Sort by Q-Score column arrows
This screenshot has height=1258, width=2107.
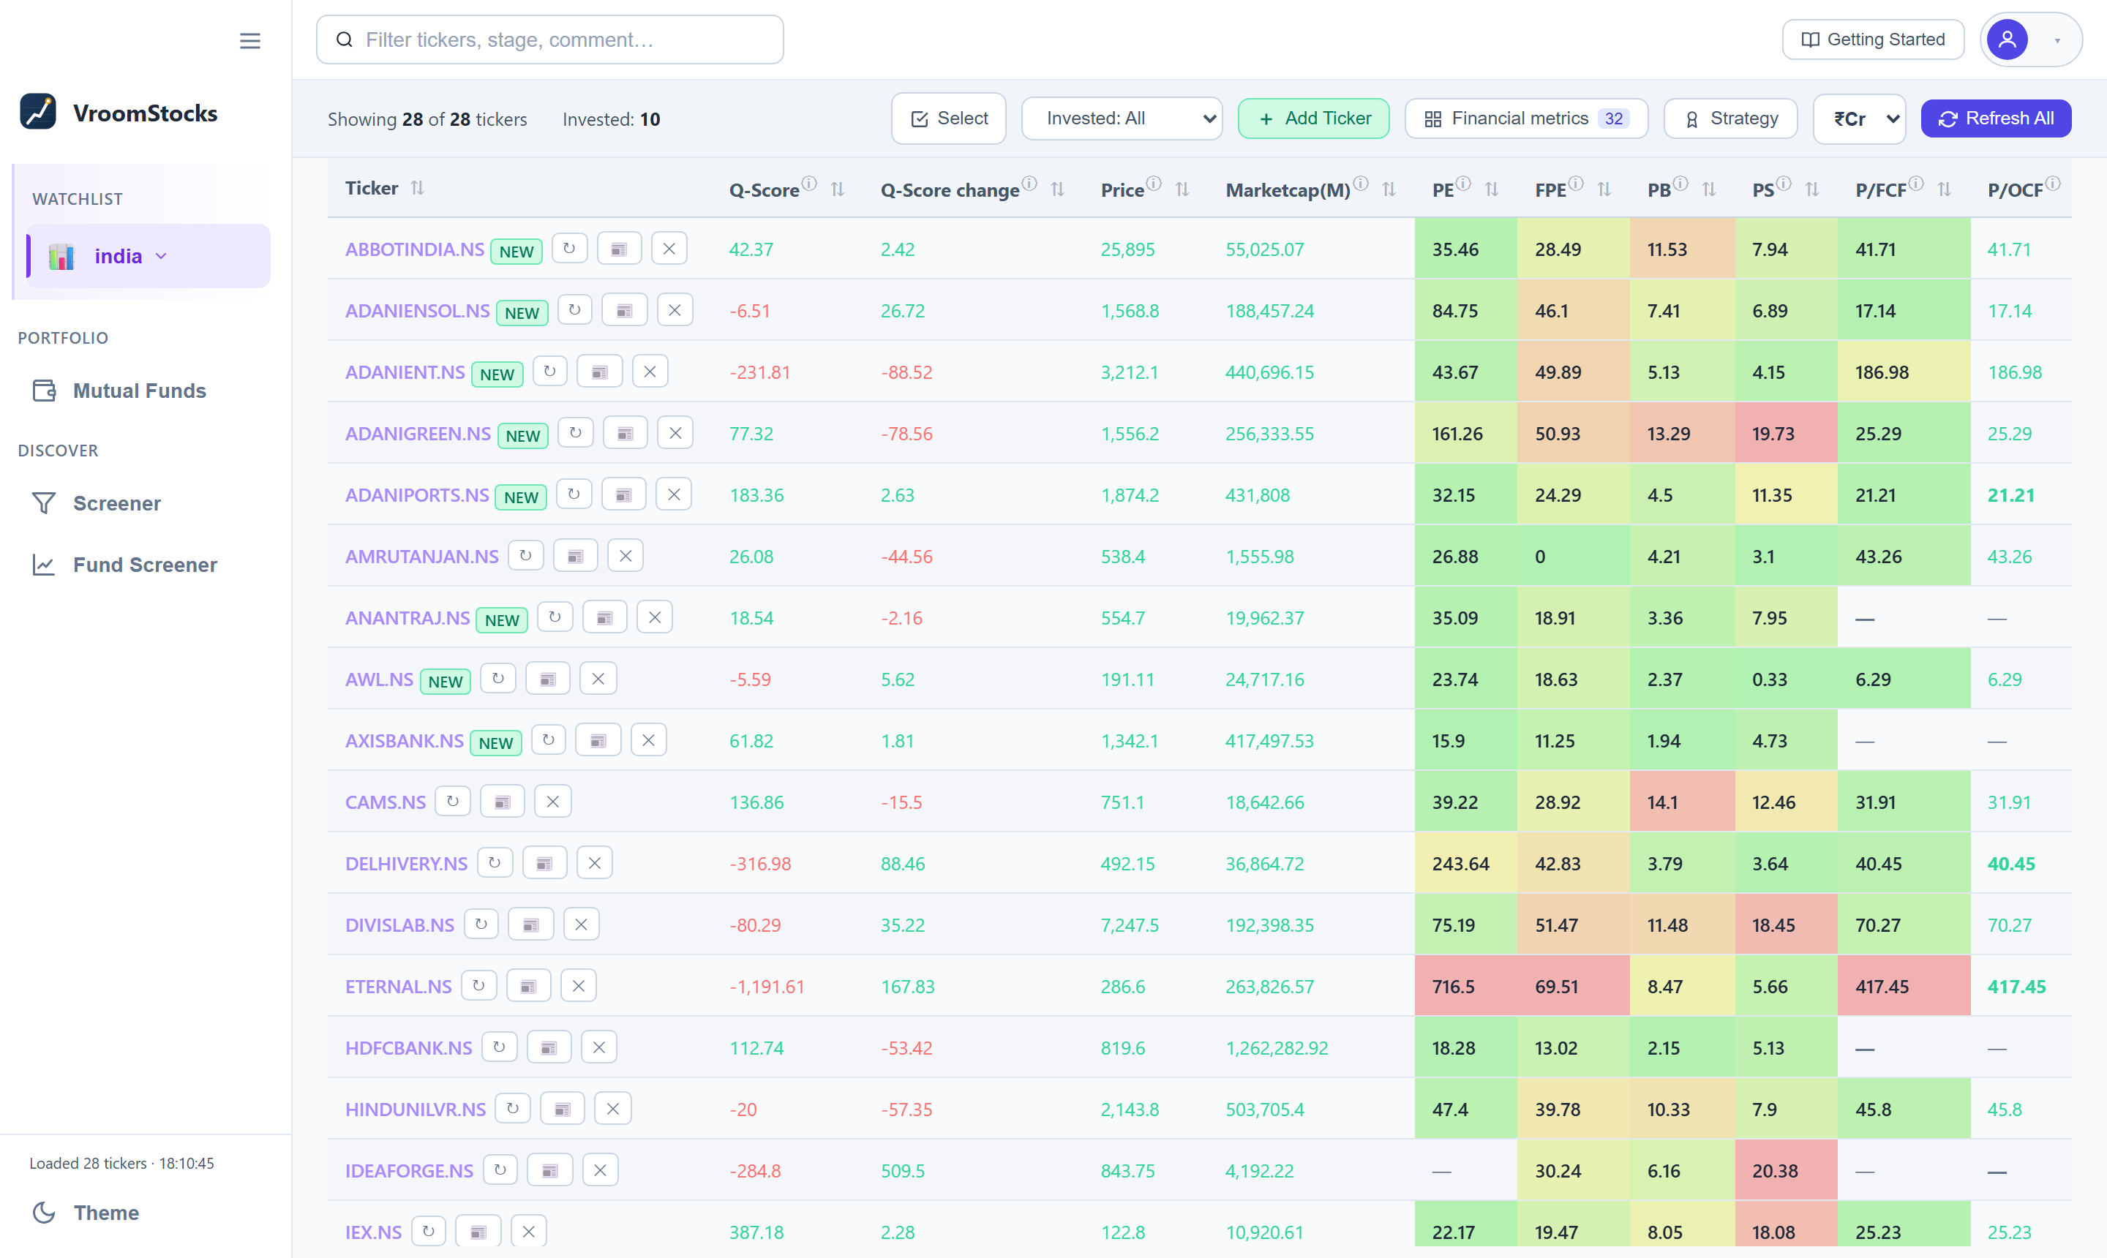[838, 190]
